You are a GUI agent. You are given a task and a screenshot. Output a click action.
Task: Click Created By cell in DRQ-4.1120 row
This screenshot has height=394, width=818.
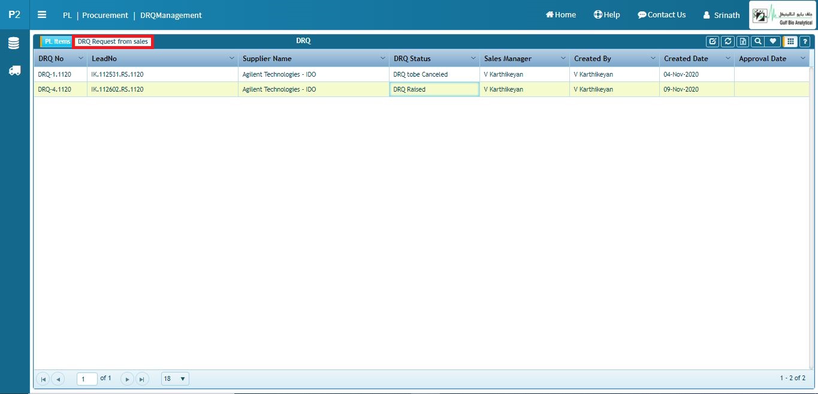pyautogui.click(x=614, y=89)
